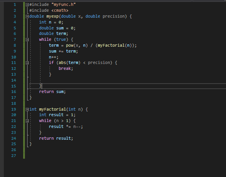The image size is (226, 177).
Task: Click line number 16 in the margin
Action: pos(14,92)
